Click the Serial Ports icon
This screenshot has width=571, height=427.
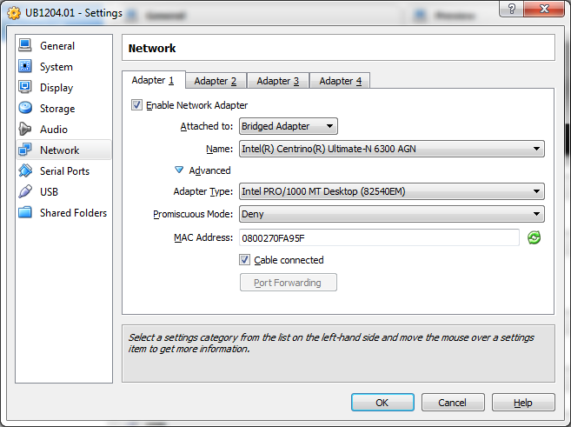(25, 171)
